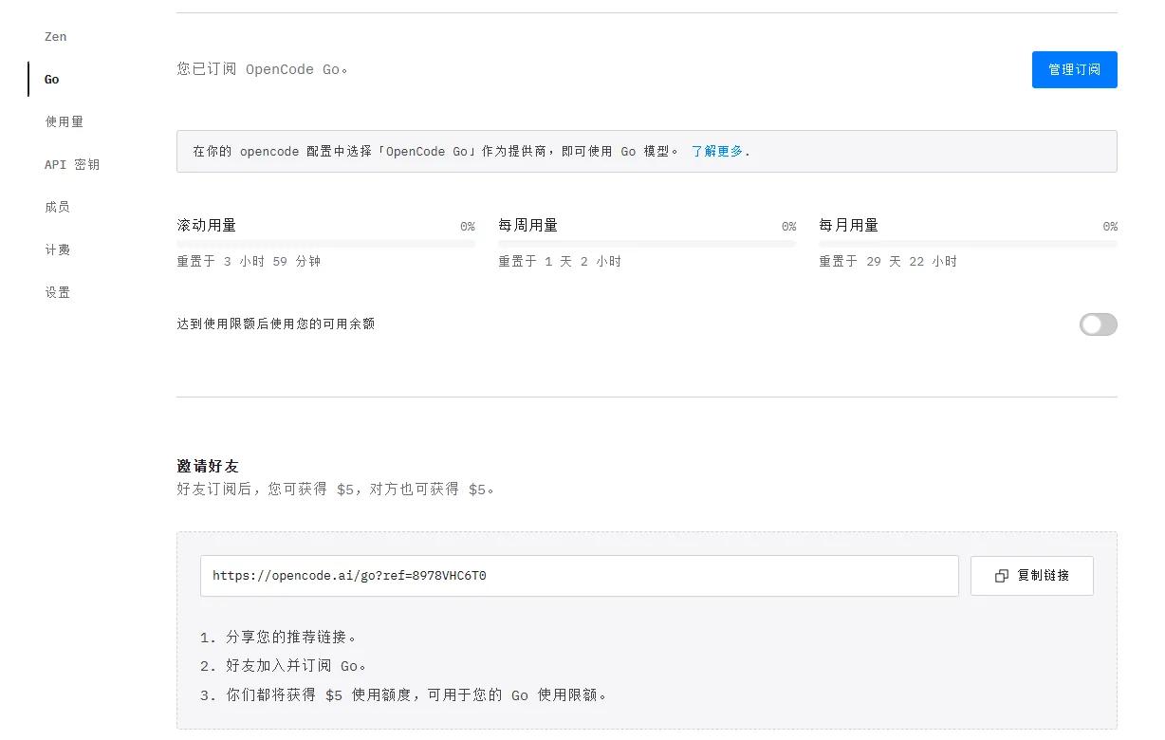Click the copy icon in 复制链接
Image resolution: width=1165 pixels, height=740 pixels.
tap(1001, 576)
